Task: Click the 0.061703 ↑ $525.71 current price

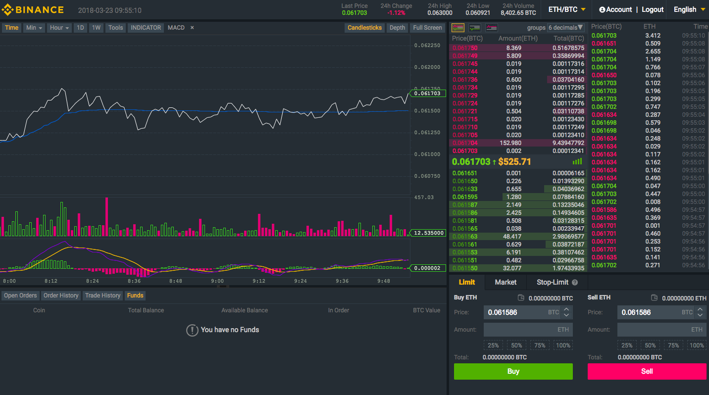Action: [x=491, y=162]
